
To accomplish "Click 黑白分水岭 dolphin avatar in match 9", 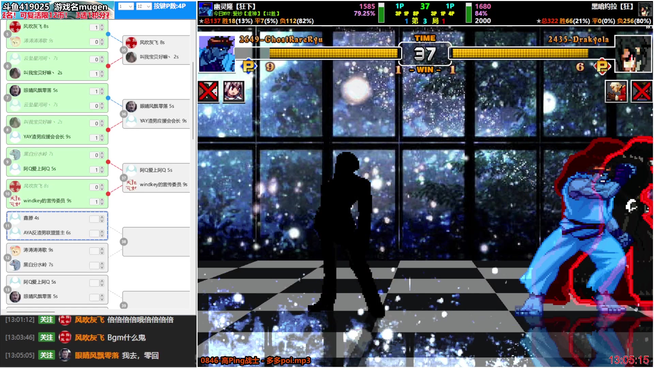I will pos(15,154).
